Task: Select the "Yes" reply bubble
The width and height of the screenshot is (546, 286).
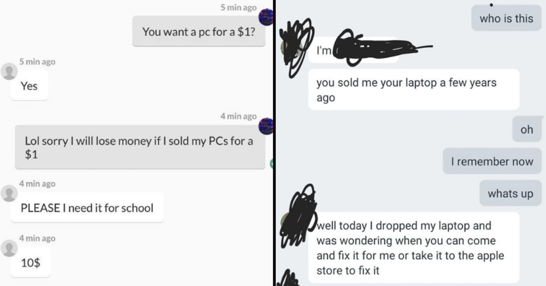Action: tap(29, 86)
